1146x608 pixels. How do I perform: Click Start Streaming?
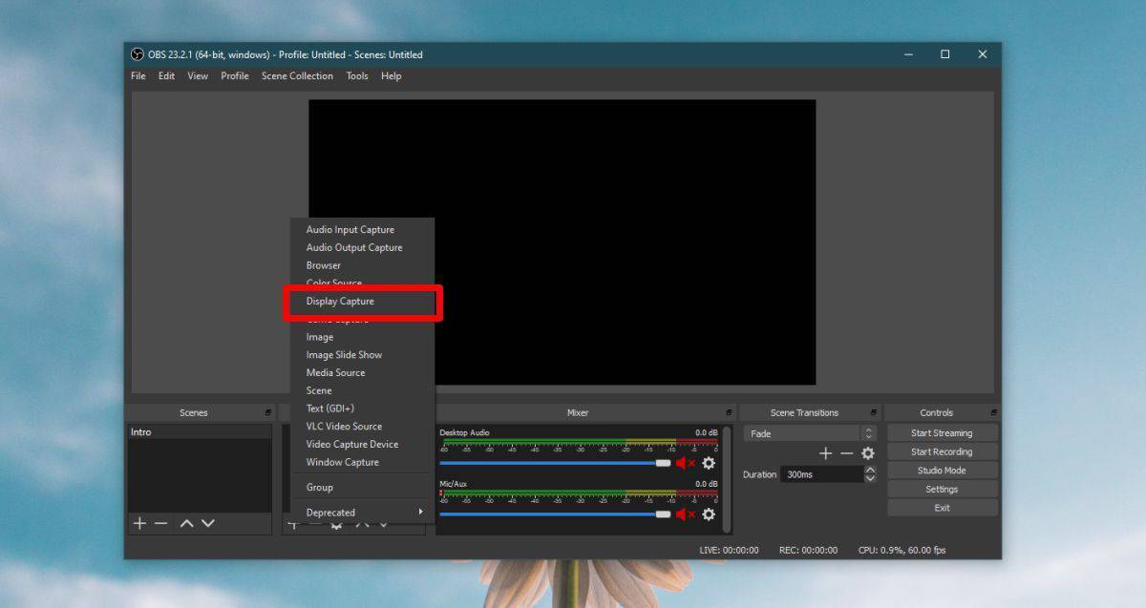coord(941,432)
